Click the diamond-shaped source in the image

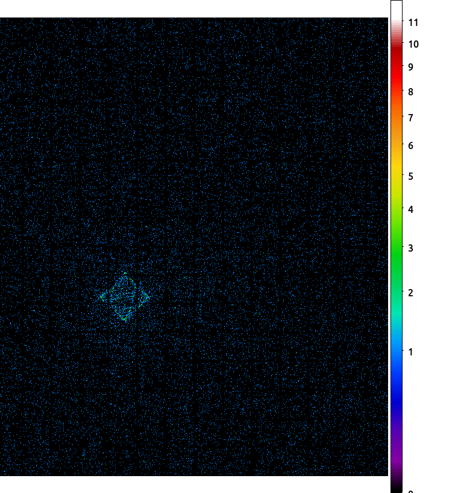125,297
